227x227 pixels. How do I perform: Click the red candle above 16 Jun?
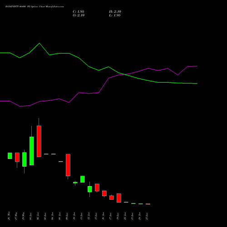pyautogui.click(x=104, y=193)
